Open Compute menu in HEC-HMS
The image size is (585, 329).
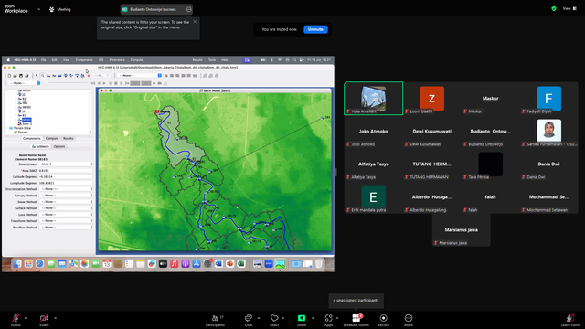coord(136,60)
